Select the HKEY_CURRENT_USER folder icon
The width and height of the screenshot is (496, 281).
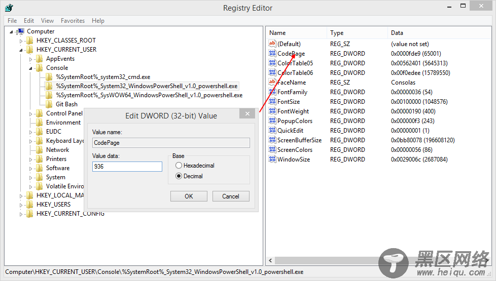click(x=30, y=50)
